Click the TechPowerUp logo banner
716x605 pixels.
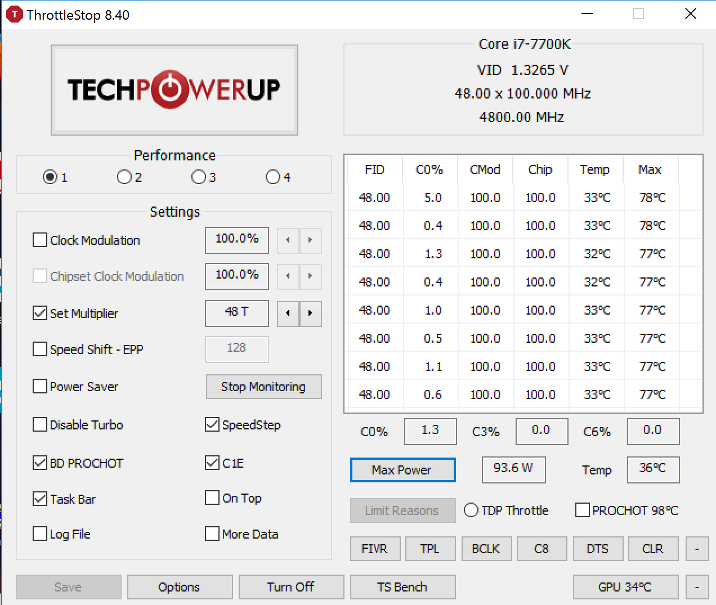tap(174, 90)
